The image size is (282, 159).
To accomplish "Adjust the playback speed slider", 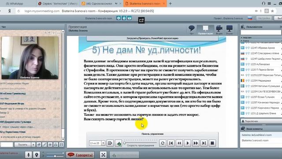I will (124, 143).
